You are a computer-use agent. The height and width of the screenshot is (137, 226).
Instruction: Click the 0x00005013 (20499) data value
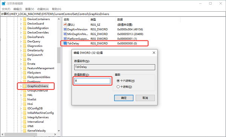click(130, 34)
